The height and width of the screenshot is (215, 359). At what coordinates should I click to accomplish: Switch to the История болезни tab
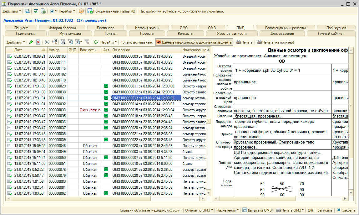pyautogui.click(x=62, y=28)
